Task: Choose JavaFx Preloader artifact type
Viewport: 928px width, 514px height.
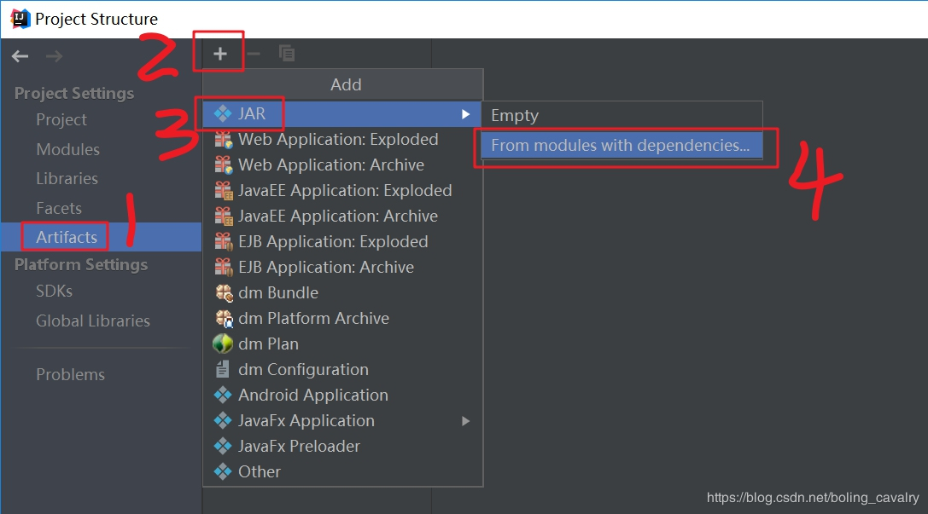Action: coord(342,446)
